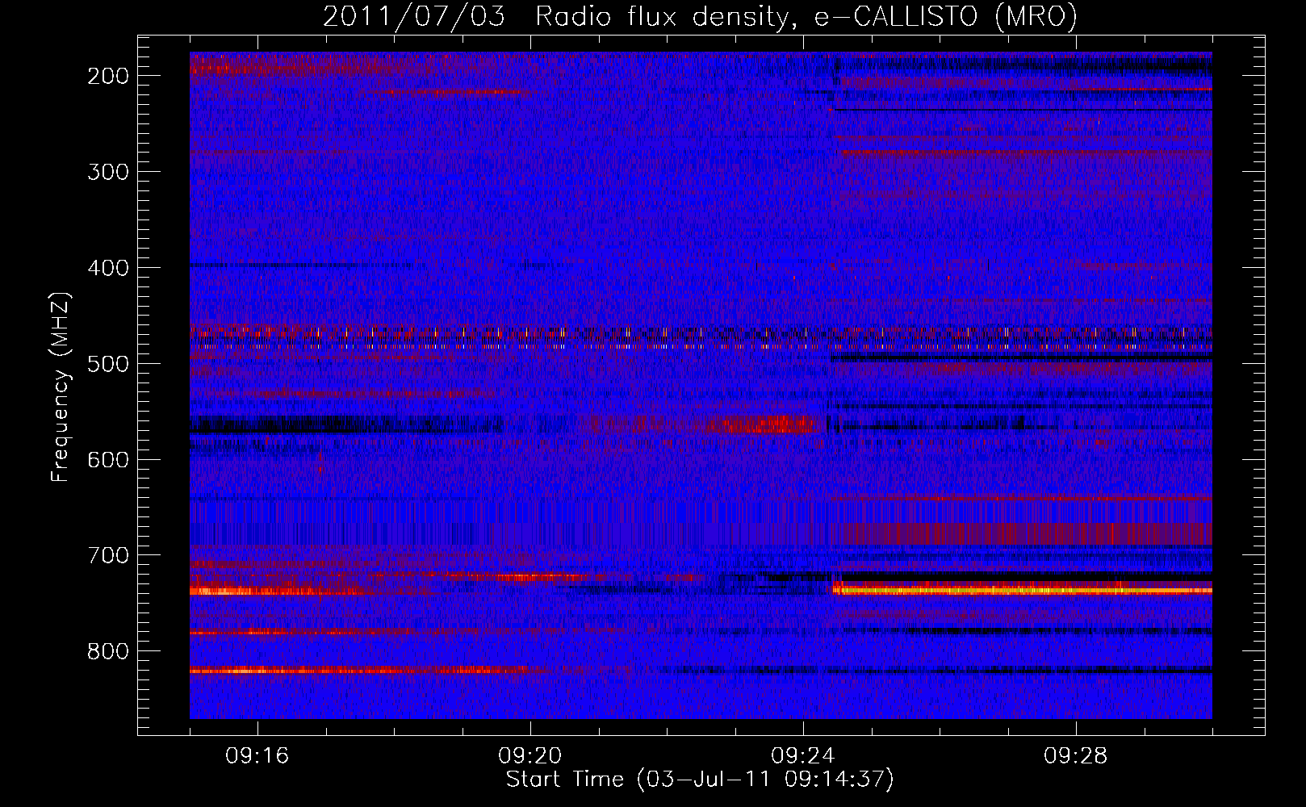Click the 09:16 time tick label
This screenshot has height=807, width=1306.
[257, 756]
